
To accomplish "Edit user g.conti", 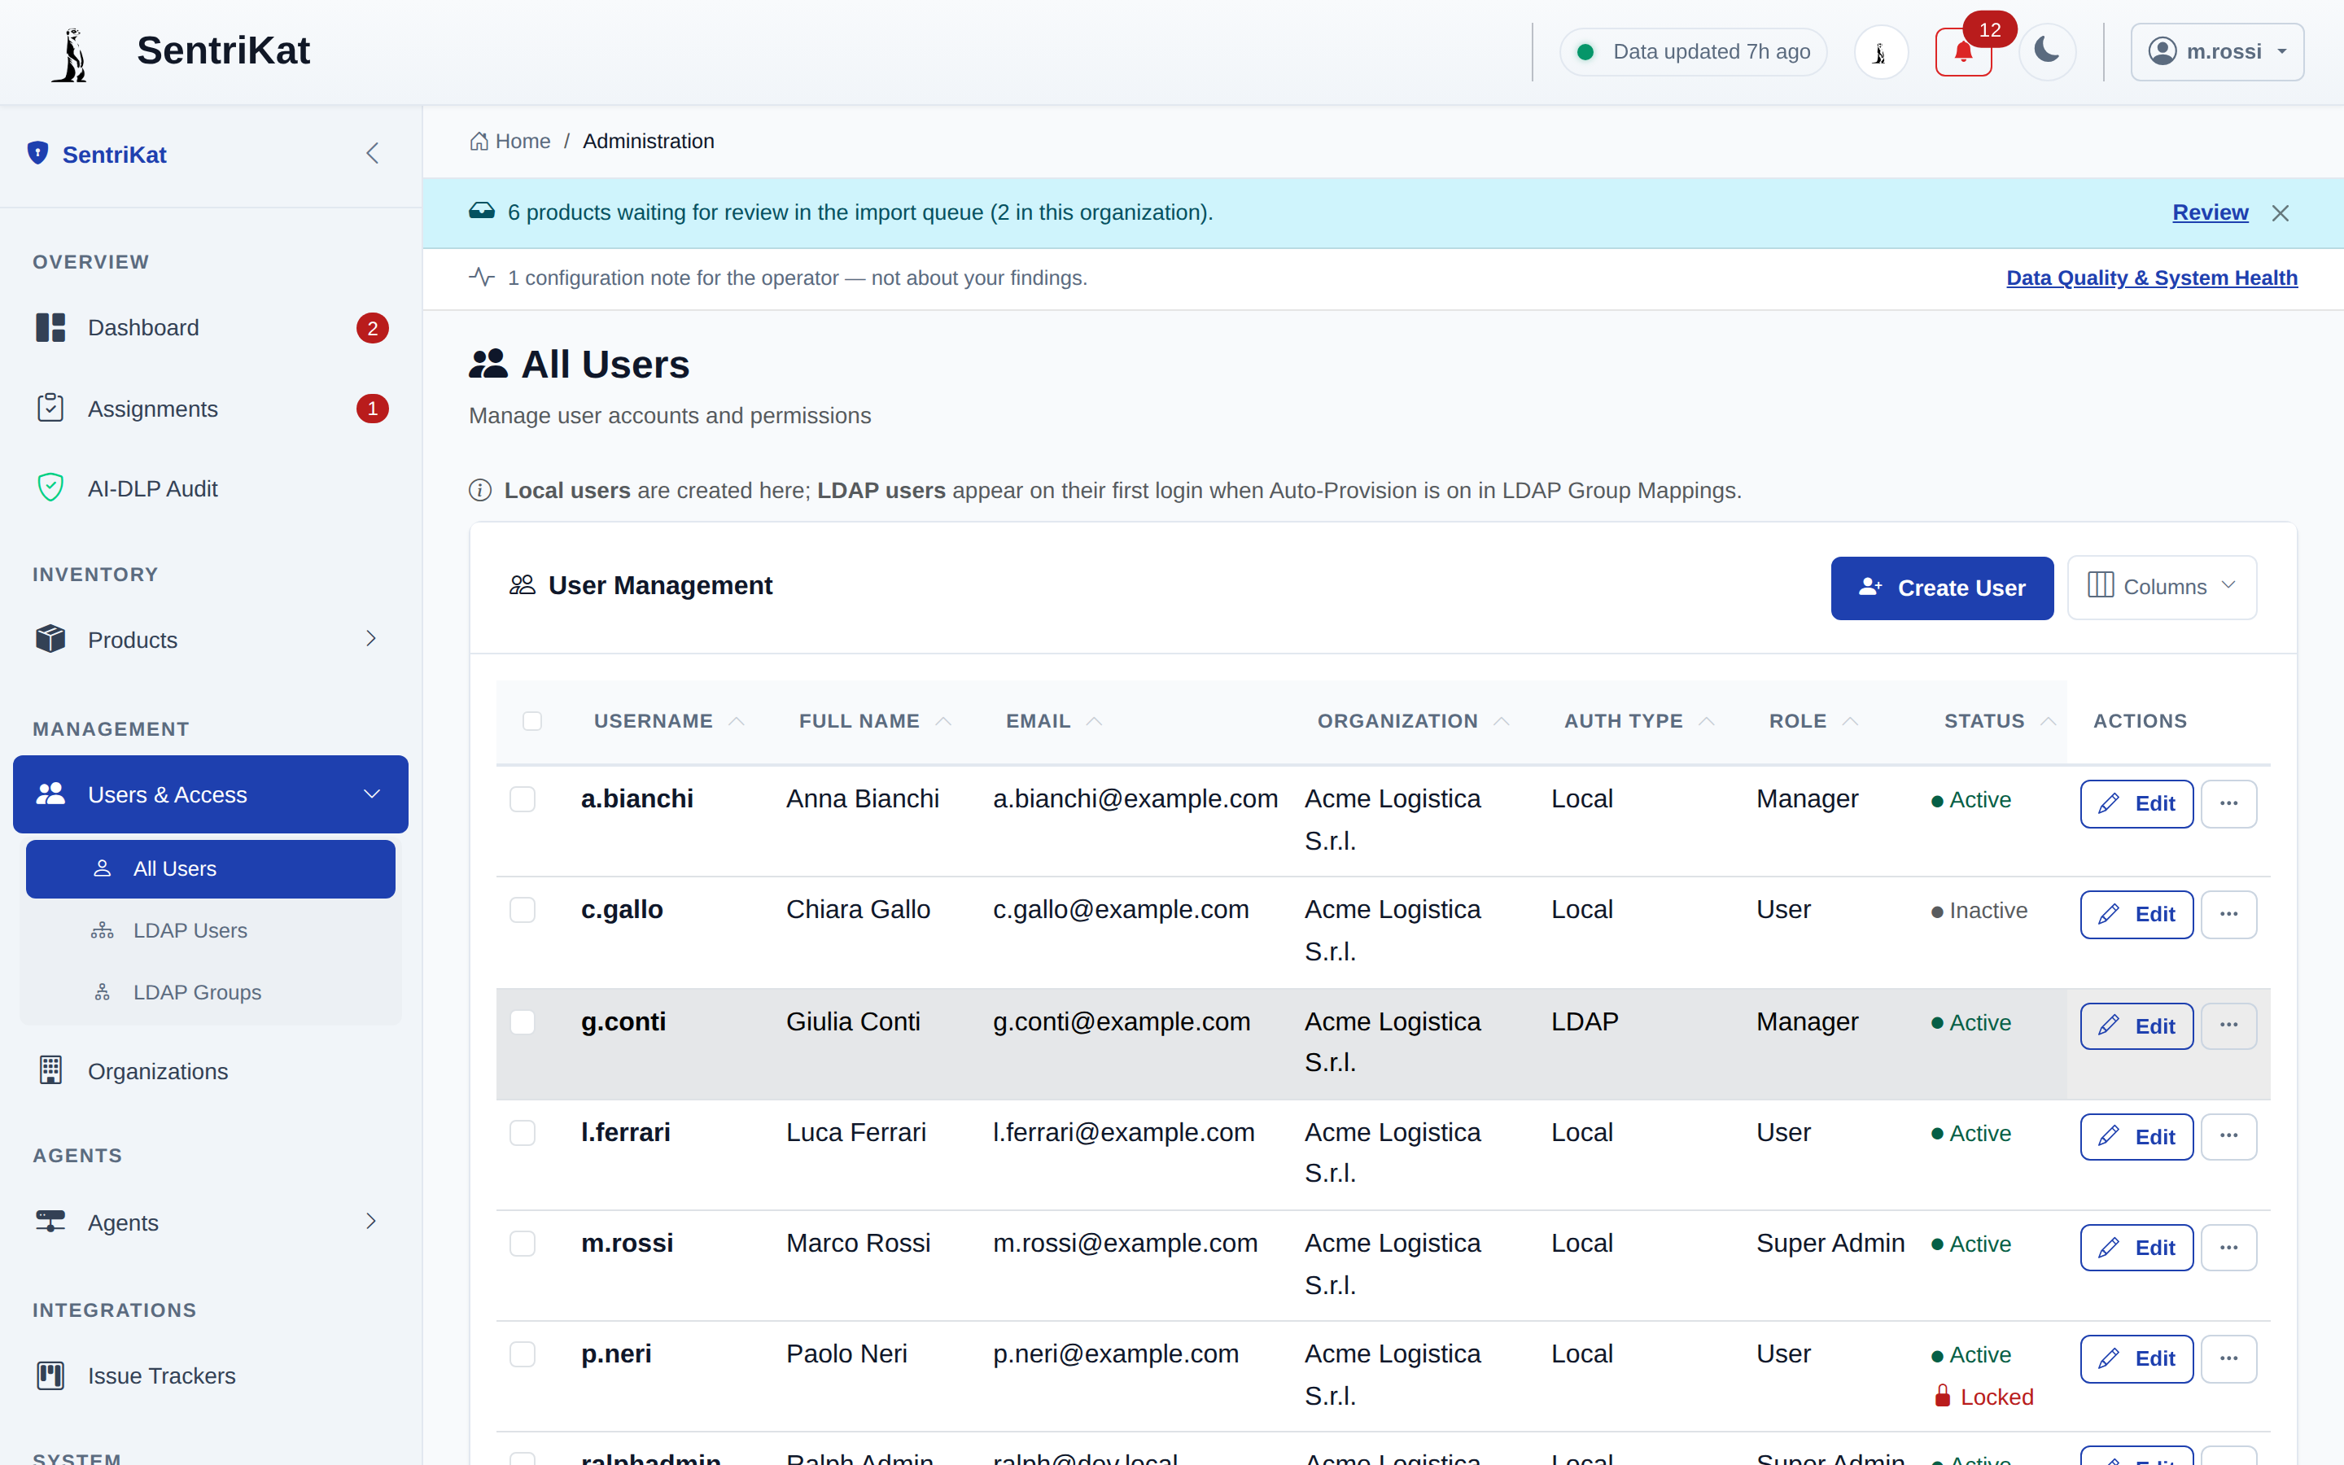I will [x=2136, y=1025].
